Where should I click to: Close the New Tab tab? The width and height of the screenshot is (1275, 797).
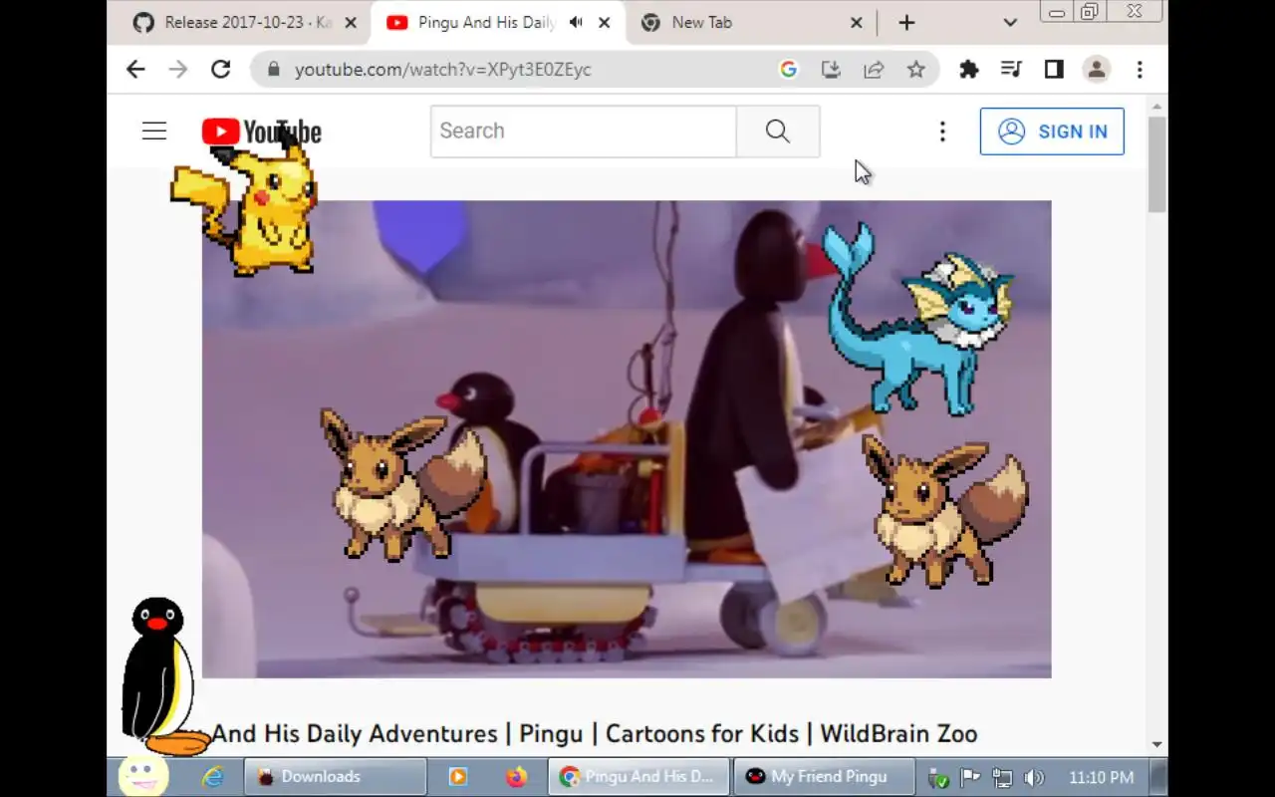pyautogui.click(x=857, y=22)
